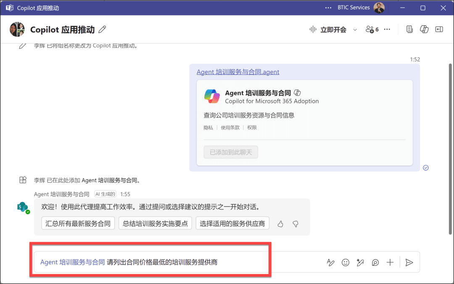Screen dimensions: 454x284
Task: Click the loop chat bubble icon
Action: 375,263
